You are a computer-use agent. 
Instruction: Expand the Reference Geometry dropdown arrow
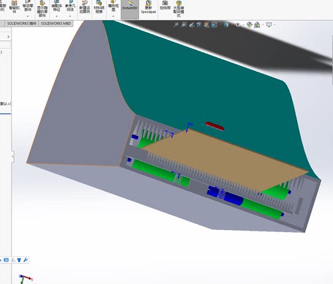[70, 16]
